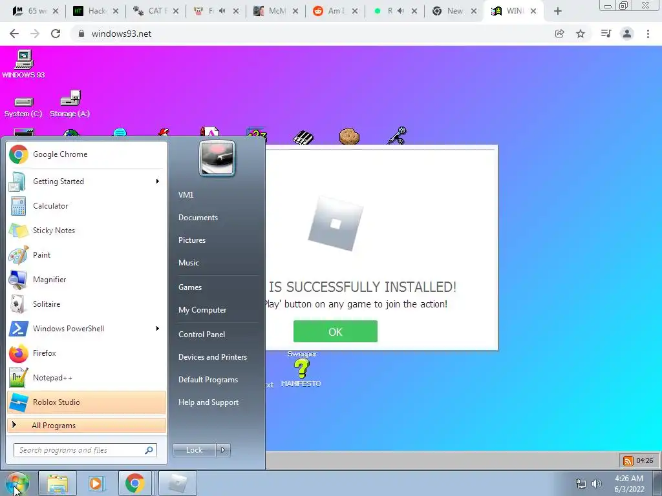Open Games from the Start menu
The image size is (662, 496).
click(190, 287)
